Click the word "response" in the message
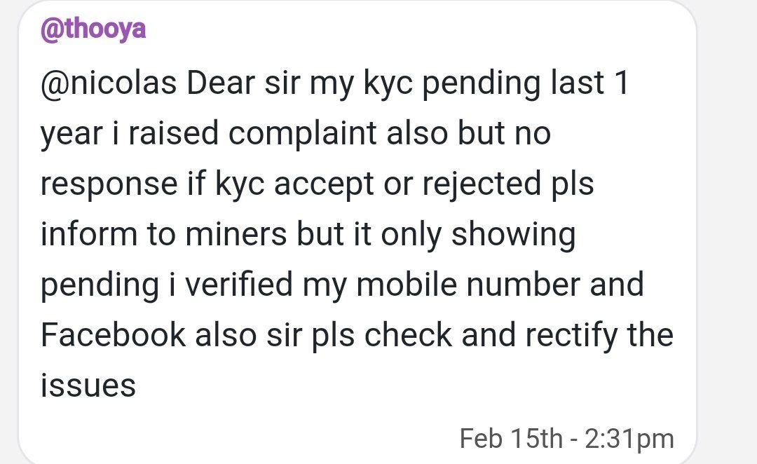757x464 pixels. 109,184
